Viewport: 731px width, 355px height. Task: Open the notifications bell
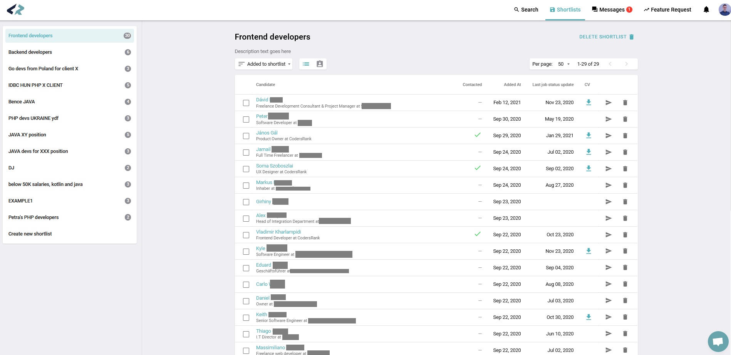point(706,10)
